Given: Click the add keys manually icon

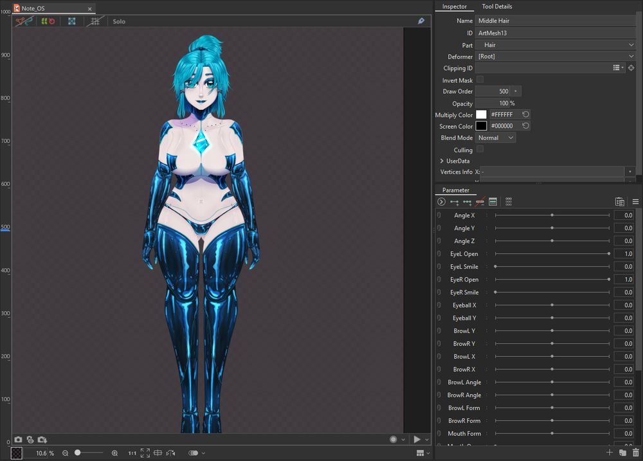Looking at the screenshot, I should tap(493, 201).
